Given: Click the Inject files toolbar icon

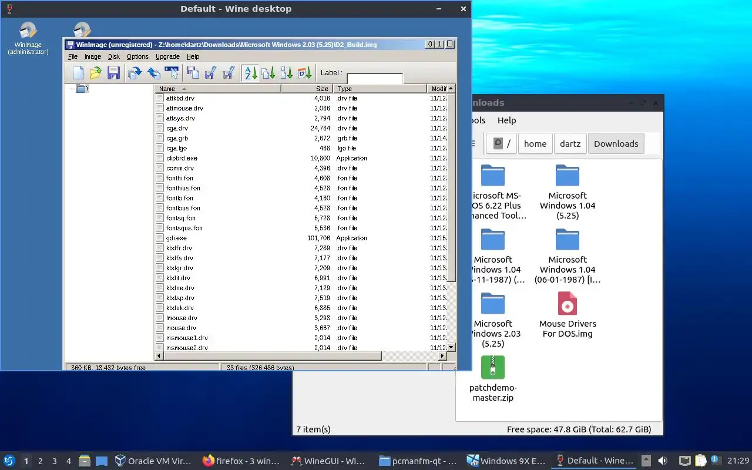Looking at the screenshot, I should (x=135, y=73).
